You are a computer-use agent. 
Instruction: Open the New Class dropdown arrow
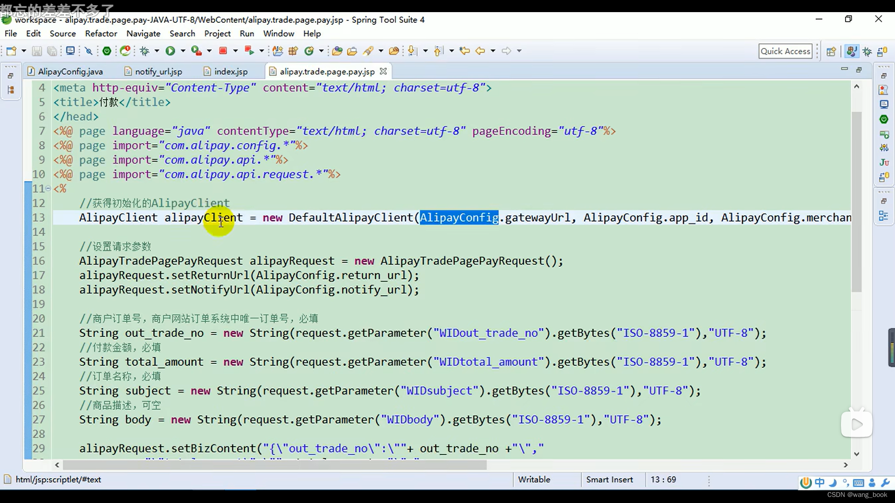tap(321, 51)
